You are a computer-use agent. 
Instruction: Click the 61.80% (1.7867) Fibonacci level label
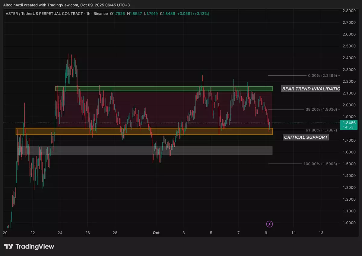(x=321, y=130)
